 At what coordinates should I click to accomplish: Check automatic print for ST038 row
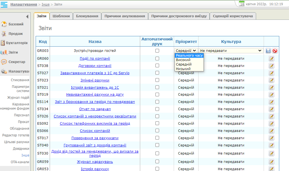coord(157,66)
